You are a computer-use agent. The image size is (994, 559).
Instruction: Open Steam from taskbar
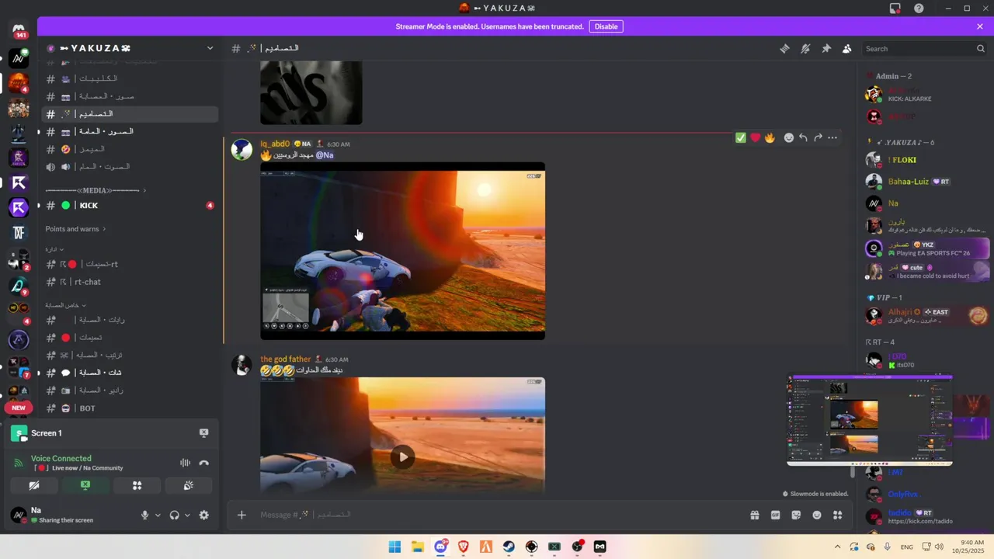point(509,547)
